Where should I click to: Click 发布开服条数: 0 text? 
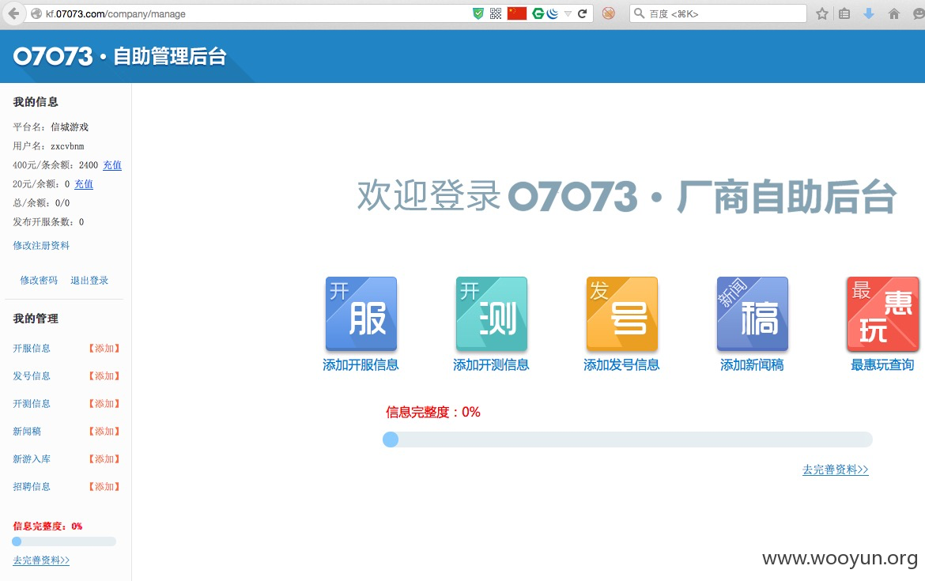[x=48, y=222]
